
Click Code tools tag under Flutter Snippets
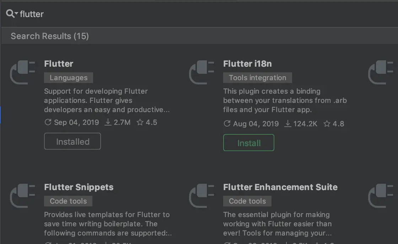(68, 201)
